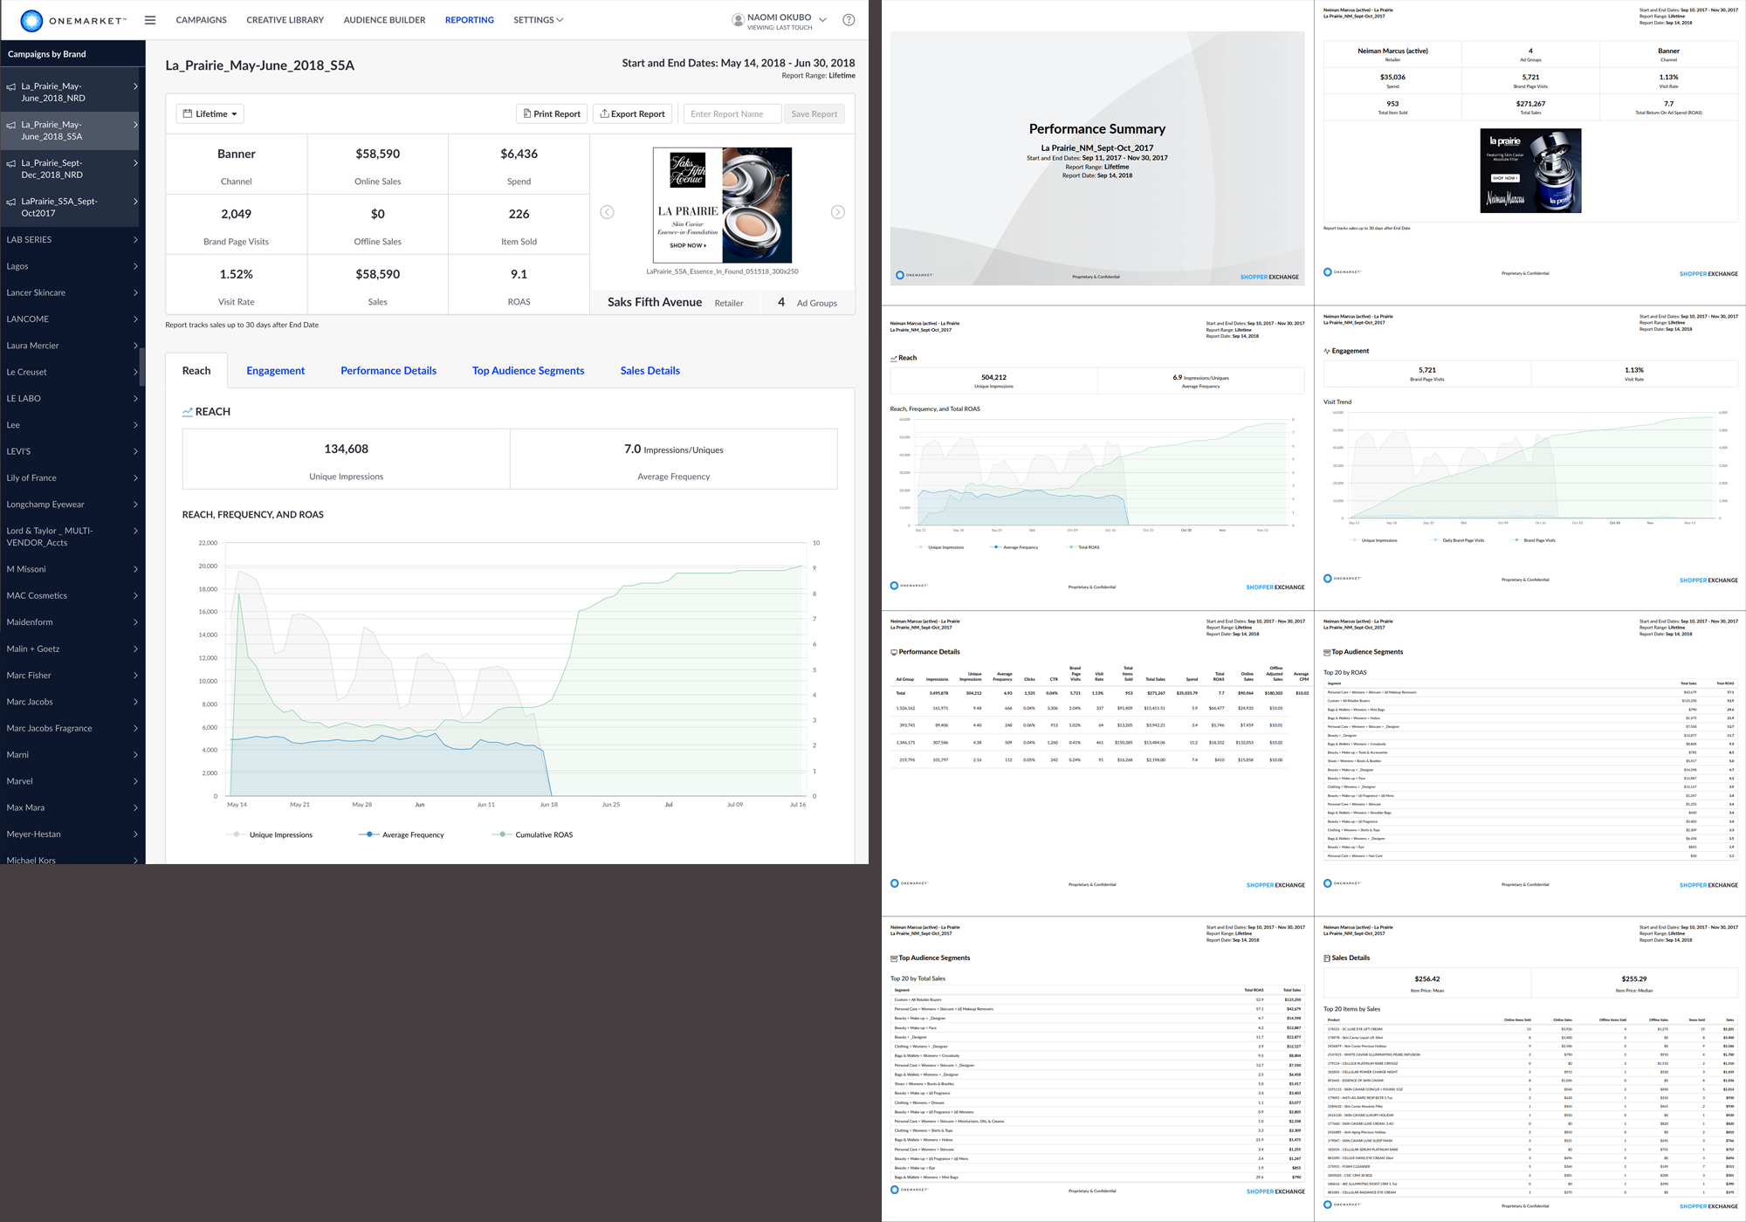The height and width of the screenshot is (1222, 1746).
Task: Click the OneMarket logo icon
Action: (x=31, y=20)
